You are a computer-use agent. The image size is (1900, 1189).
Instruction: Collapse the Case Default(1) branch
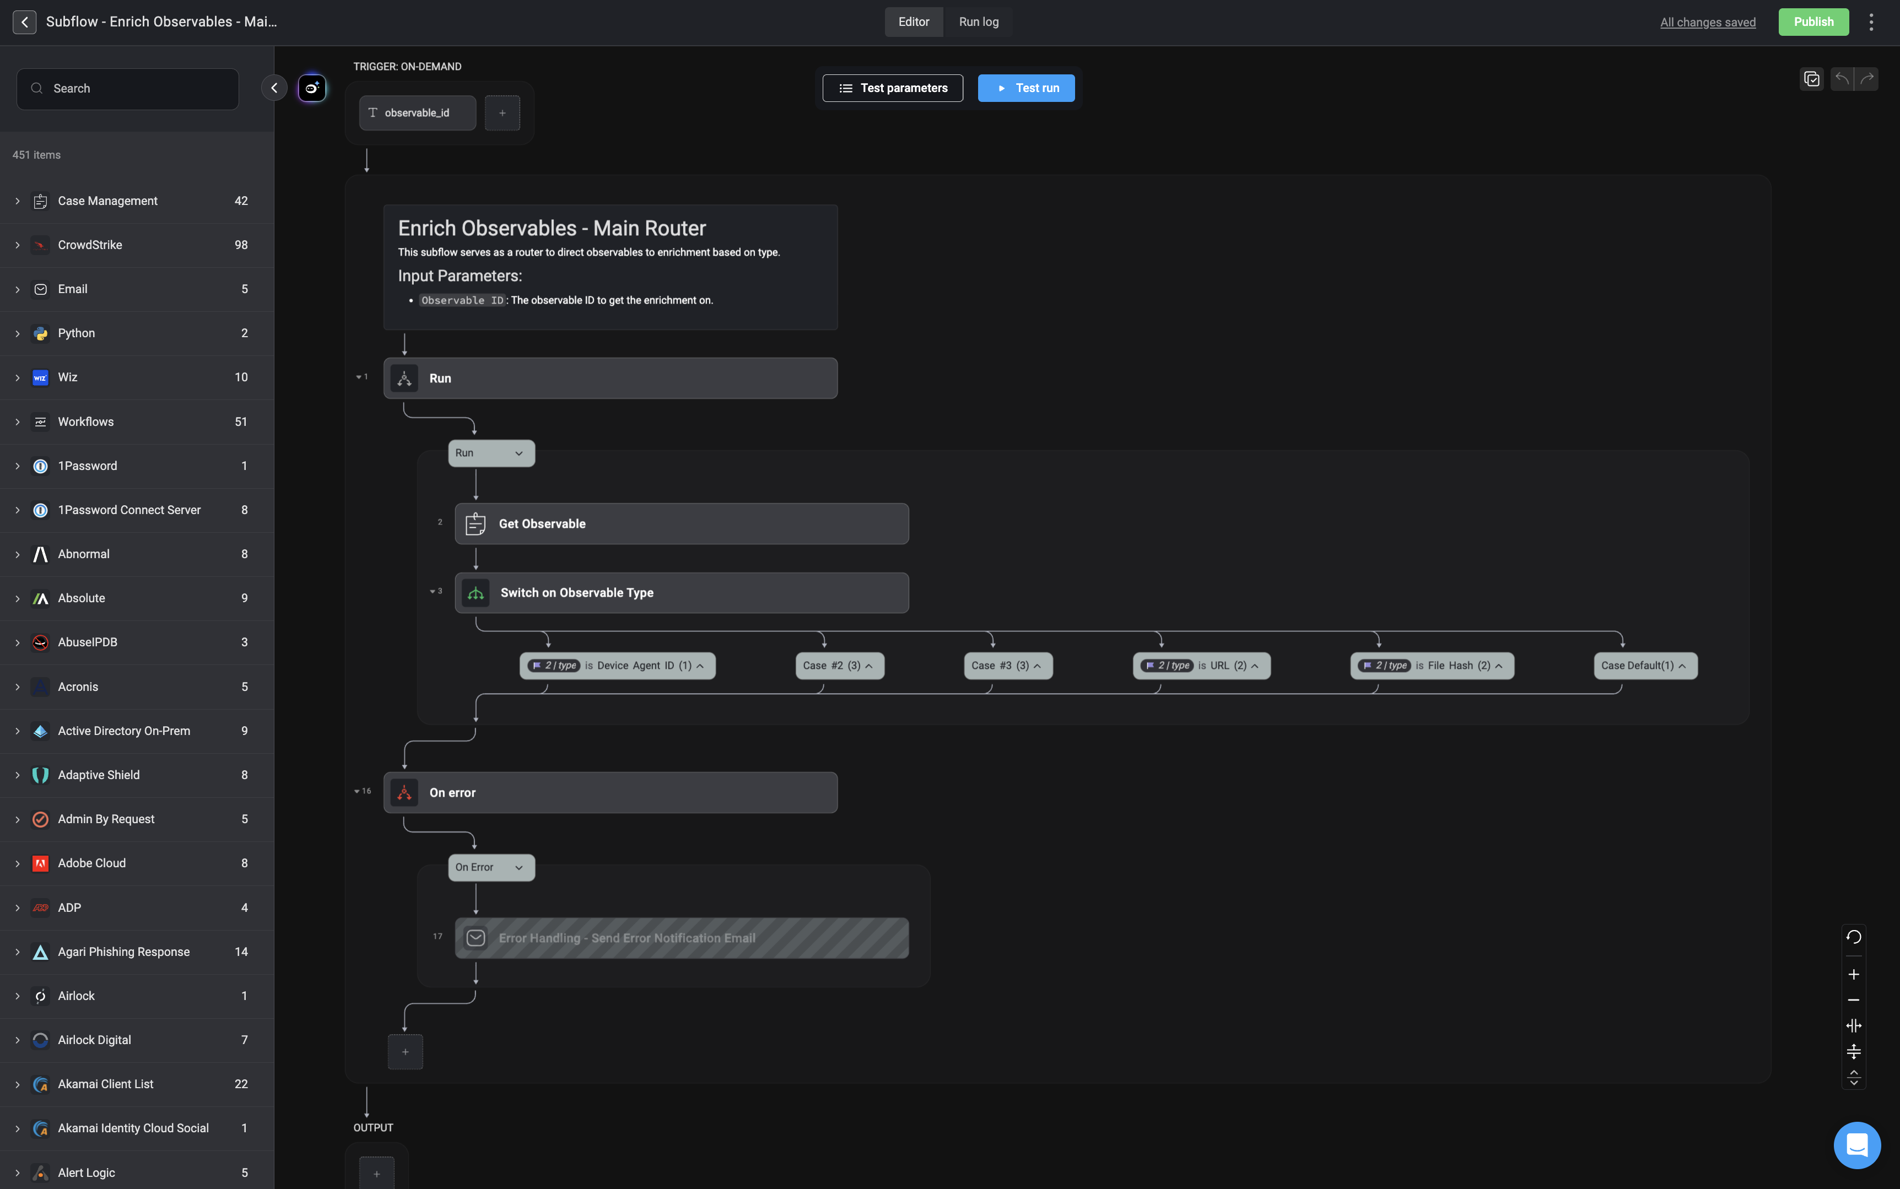coord(1682,666)
